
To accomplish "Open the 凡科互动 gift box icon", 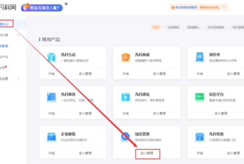I will tap(52, 57).
